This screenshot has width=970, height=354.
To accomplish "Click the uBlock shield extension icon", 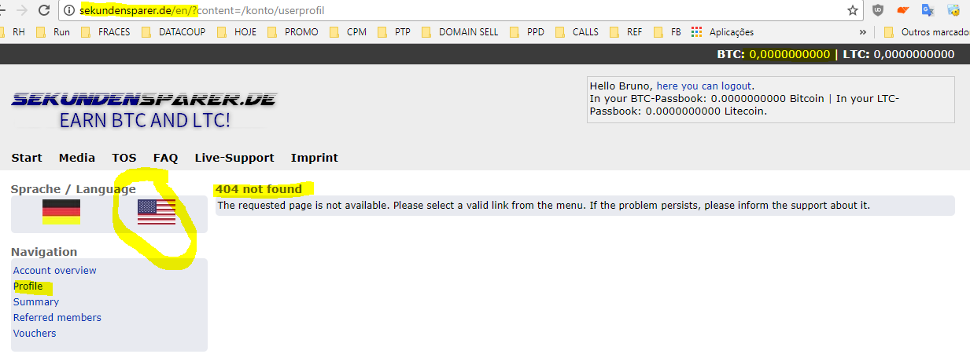I will 878,11.
